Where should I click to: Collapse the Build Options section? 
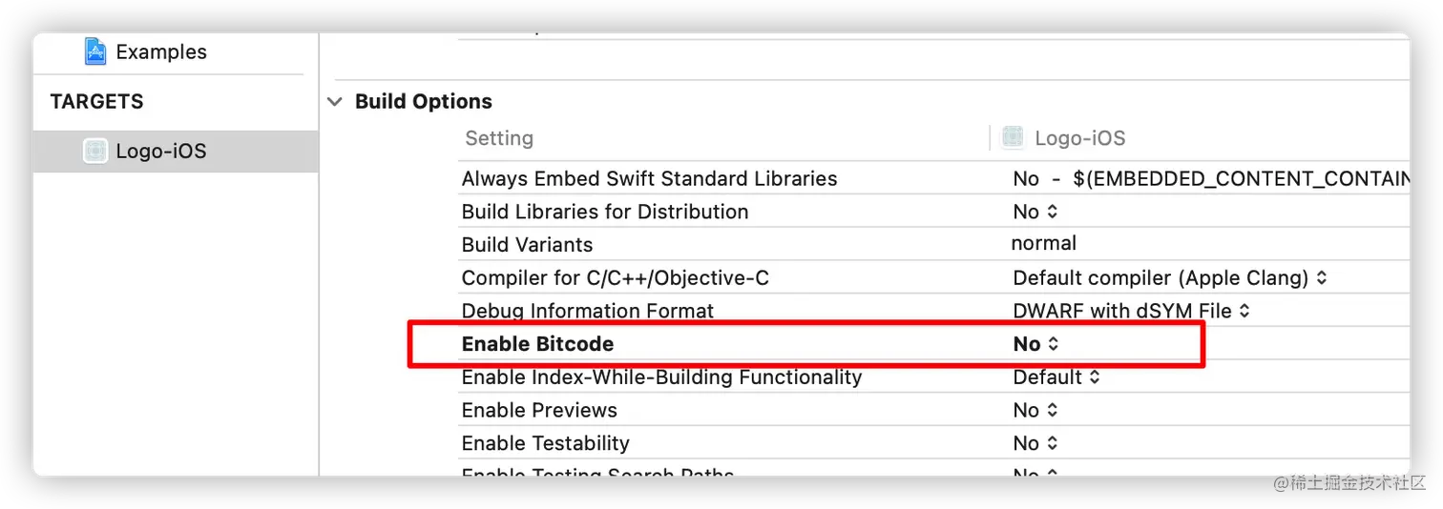coord(334,101)
